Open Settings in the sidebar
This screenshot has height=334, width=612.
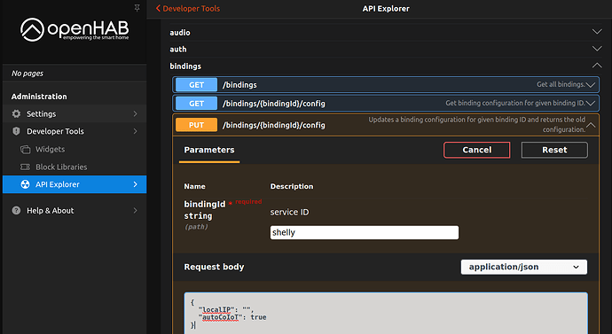pos(75,113)
